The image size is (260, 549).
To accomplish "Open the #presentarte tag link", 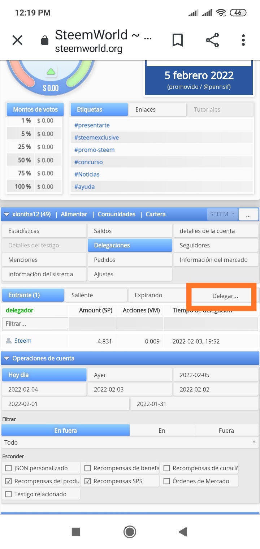I will point(92,125).
